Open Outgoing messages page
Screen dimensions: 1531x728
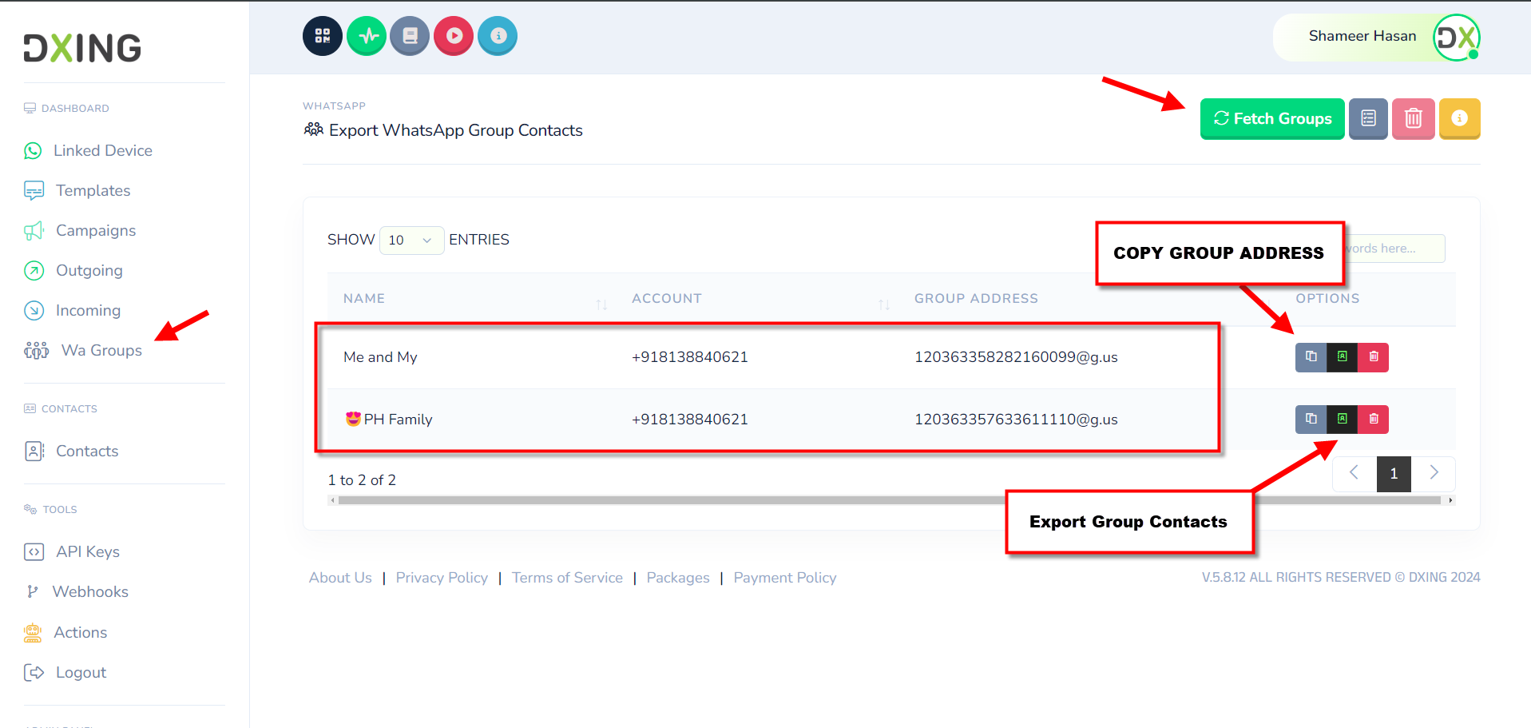point(73,270)
